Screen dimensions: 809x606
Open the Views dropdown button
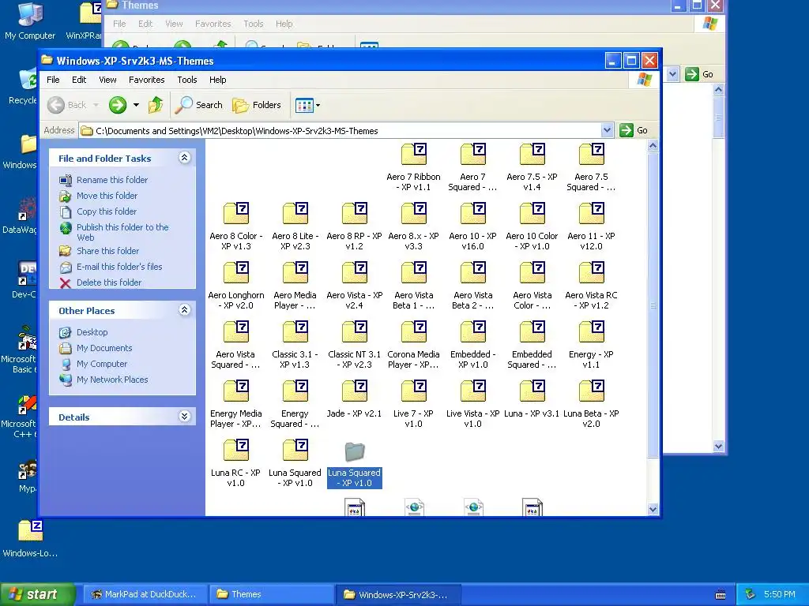pos(307,105)
